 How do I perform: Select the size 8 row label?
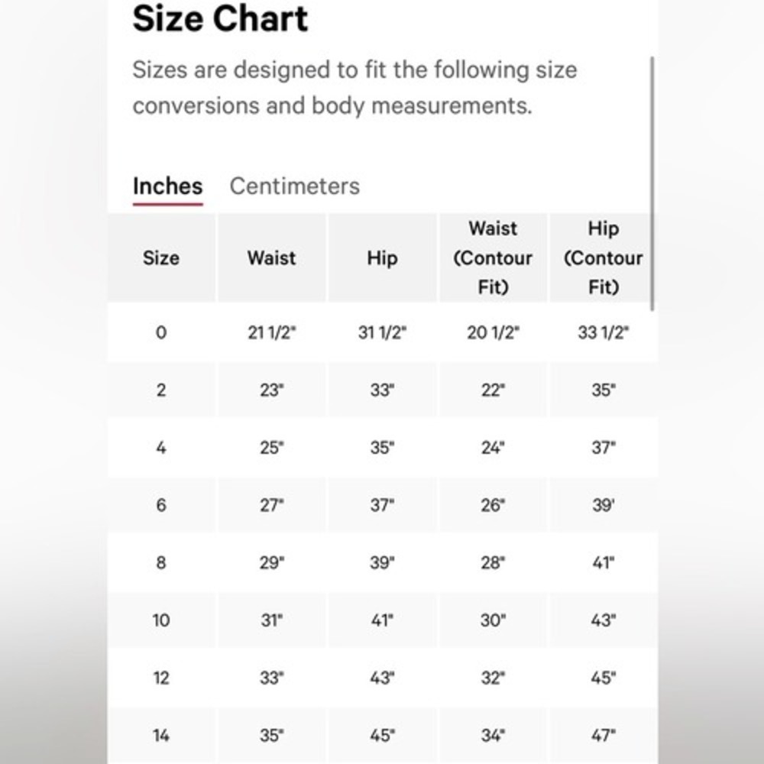(160, 563)
